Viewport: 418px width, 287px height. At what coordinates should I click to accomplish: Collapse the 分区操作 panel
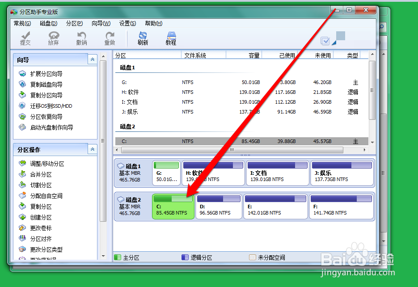click(x=93, y=149)
